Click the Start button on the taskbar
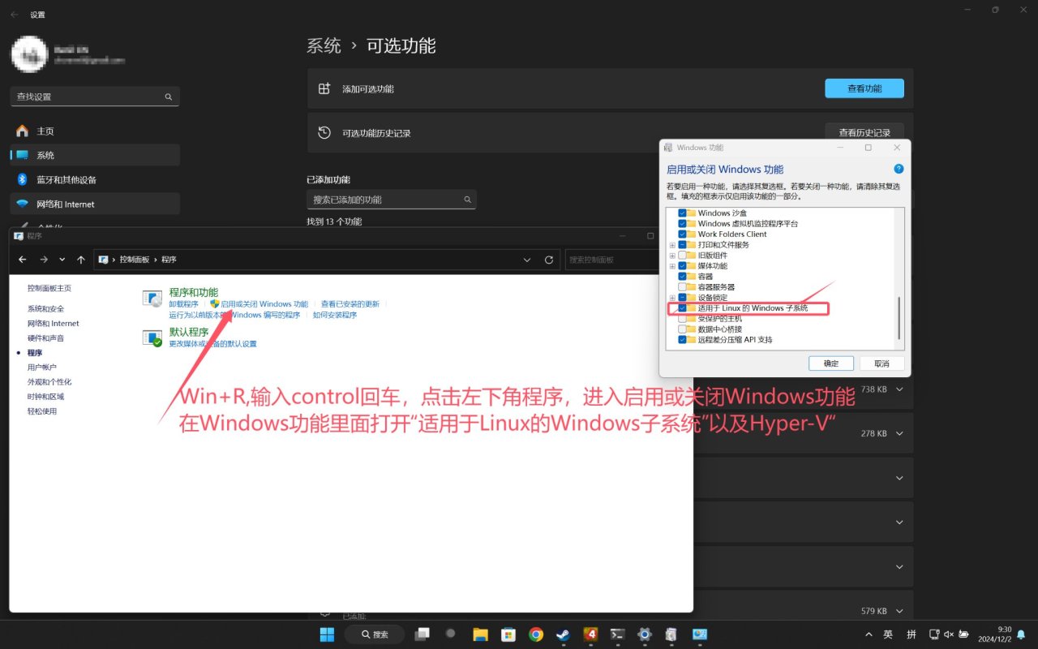The image size is (1038, 649). pos(327,634)
